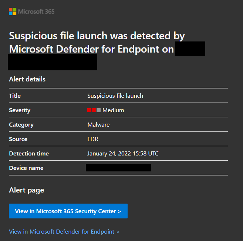Screen dimensions: 243x241
Task: Follow View in Microsoft Defender for Endpoint link
Action: (x=64, y=231)
